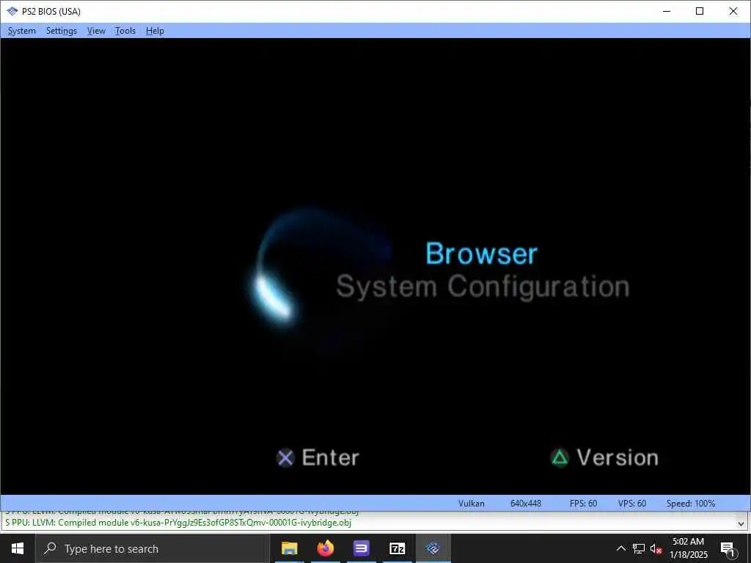Image resolution: width=751 pixels, height=563 pixels.
Task: Show hidden system tray icons
Action: (620, 548)
